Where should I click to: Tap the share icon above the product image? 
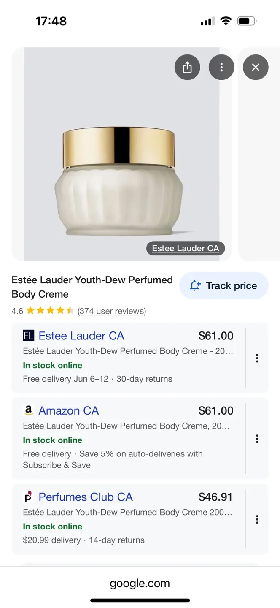[x=187, y=67]
